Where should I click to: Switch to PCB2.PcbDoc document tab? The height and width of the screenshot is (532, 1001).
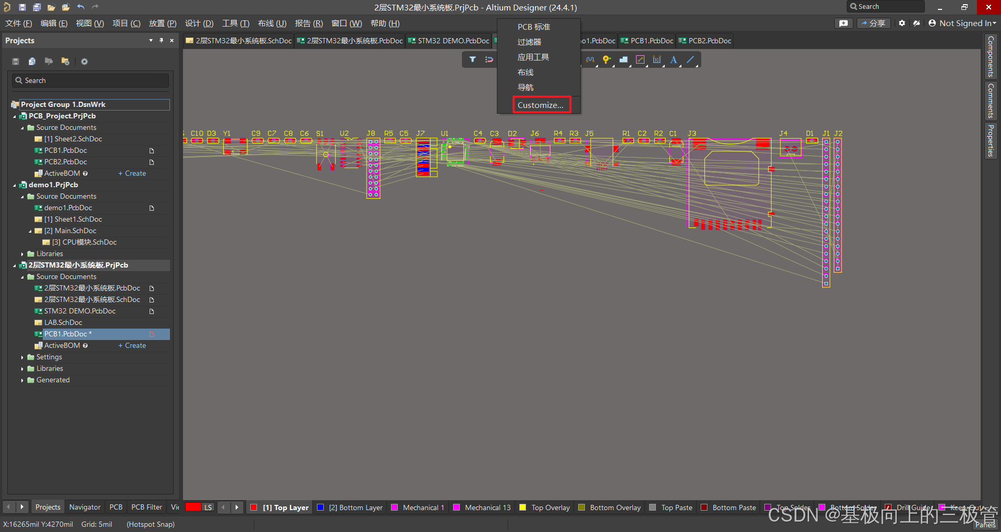[x=705, y=41]
